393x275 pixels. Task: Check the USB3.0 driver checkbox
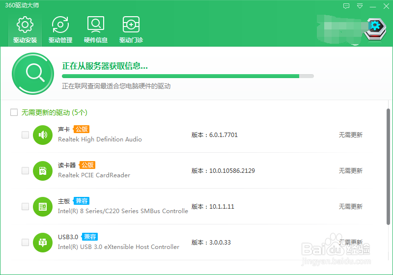tap(26, 242)
